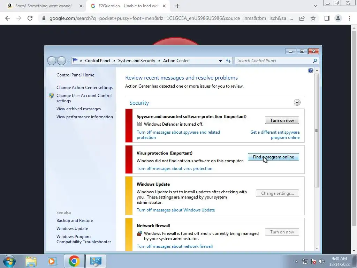Screen dimensions: 357x268
Task: Click the Action Center vertical scrollbar thumb
Action: coord(317,131)
